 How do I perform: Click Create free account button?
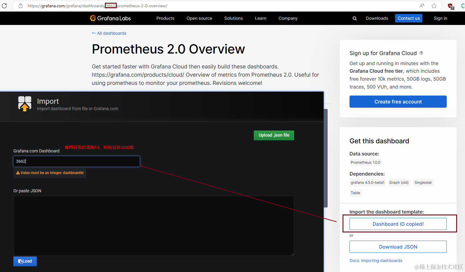(398, 102)
